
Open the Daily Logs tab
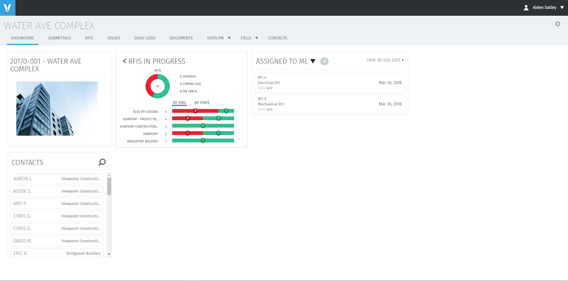coord(145,38)
